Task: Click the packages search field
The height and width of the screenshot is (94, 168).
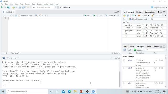Action: 155,50
